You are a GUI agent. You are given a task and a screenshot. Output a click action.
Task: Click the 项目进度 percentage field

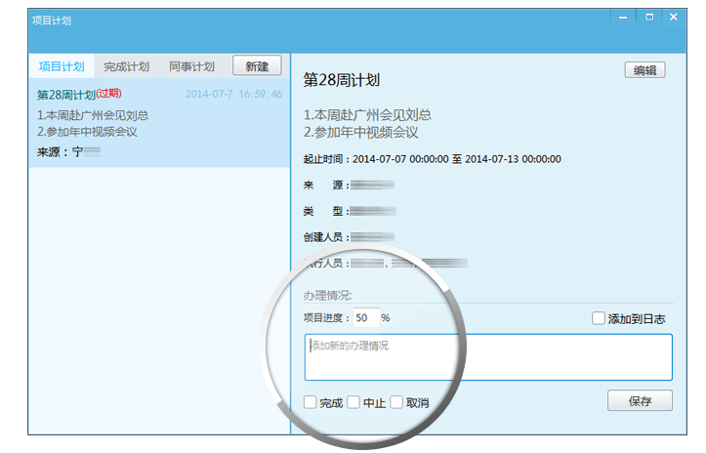click(366, 318)
